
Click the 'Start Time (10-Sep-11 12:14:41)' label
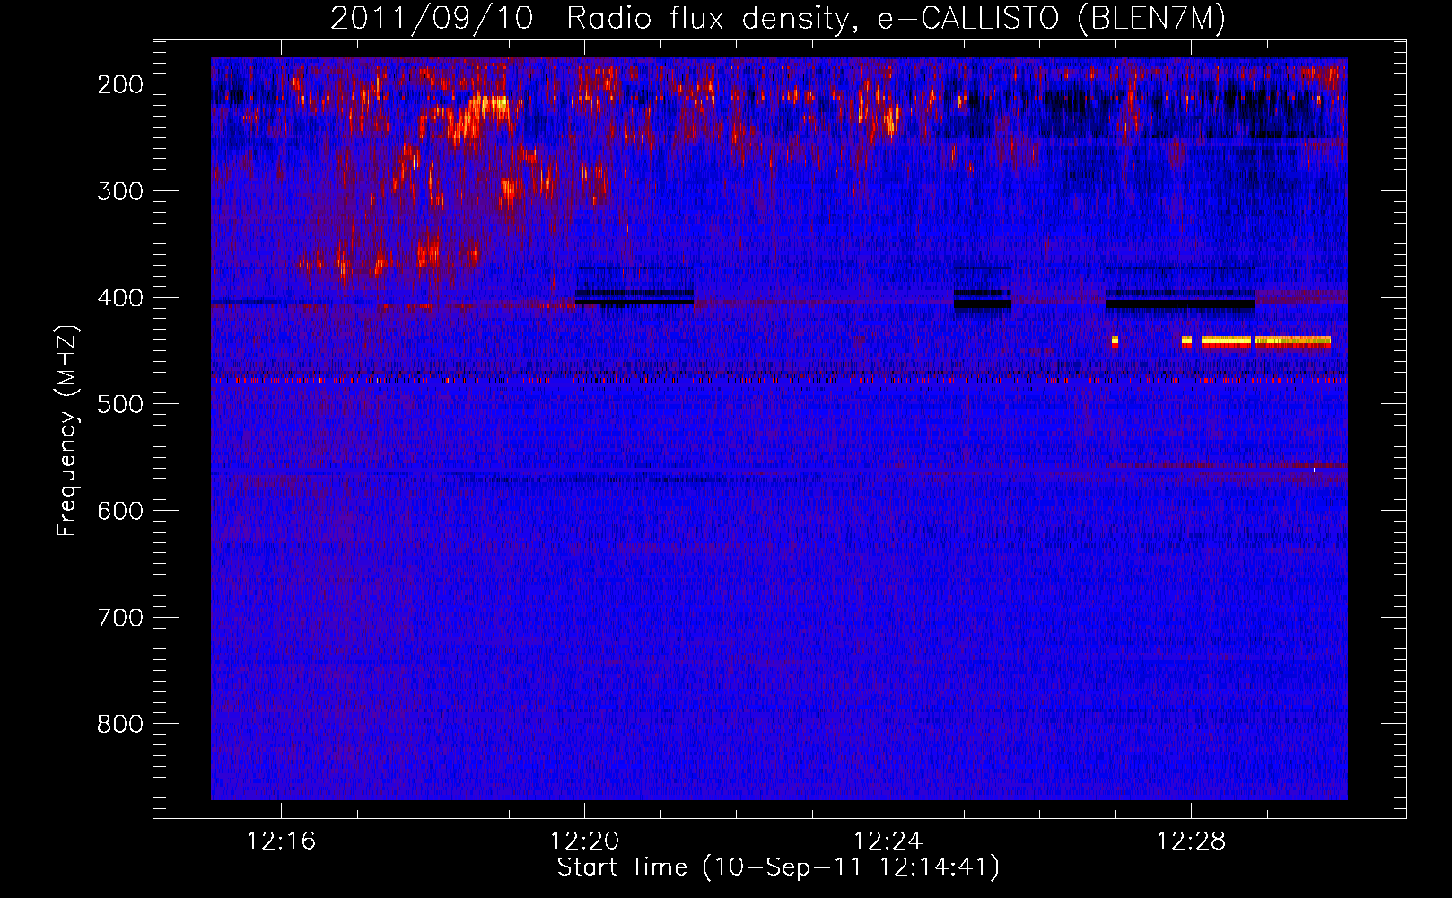pyautogui.click(x=778, y=867)
